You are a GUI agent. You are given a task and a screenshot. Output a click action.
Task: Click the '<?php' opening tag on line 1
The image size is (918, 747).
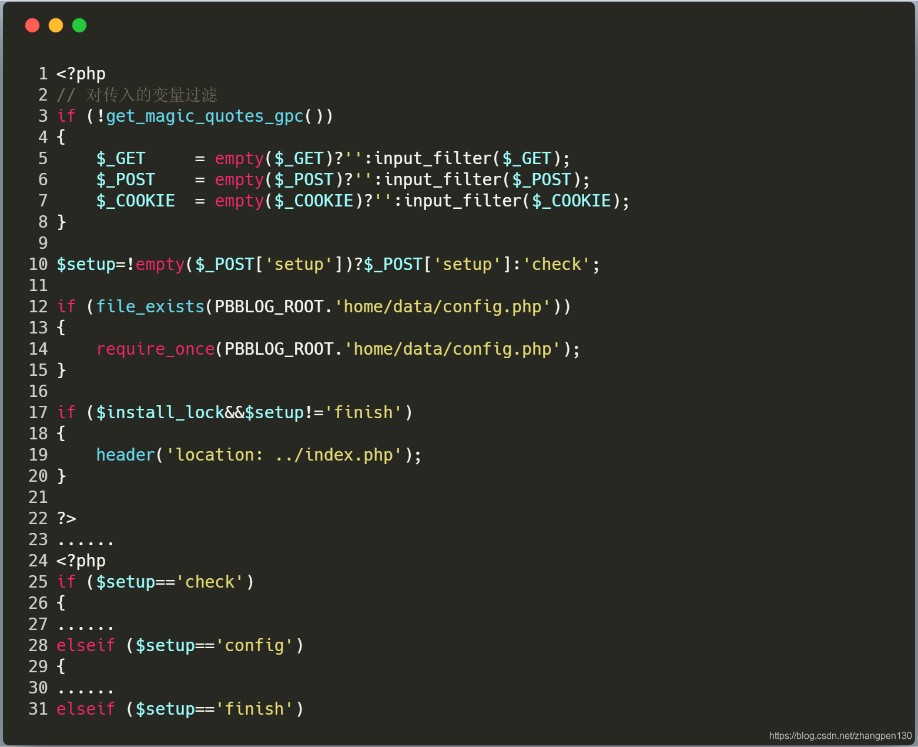81,74
